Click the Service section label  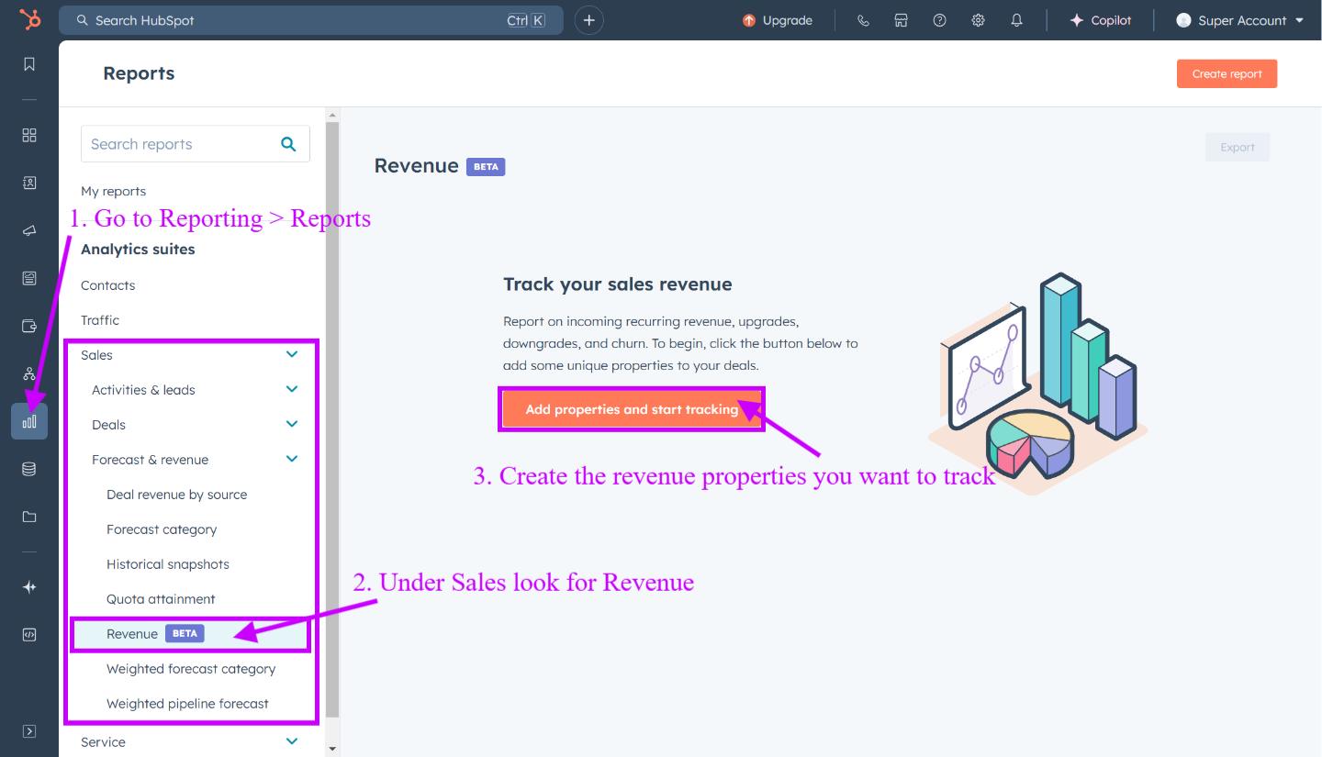pyautogui.click(x=103, y=742)
